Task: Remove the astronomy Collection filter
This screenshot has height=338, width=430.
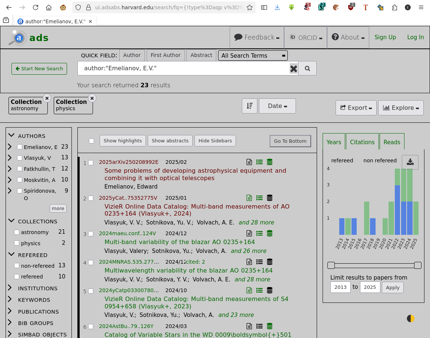Action: tap(47, 98)
